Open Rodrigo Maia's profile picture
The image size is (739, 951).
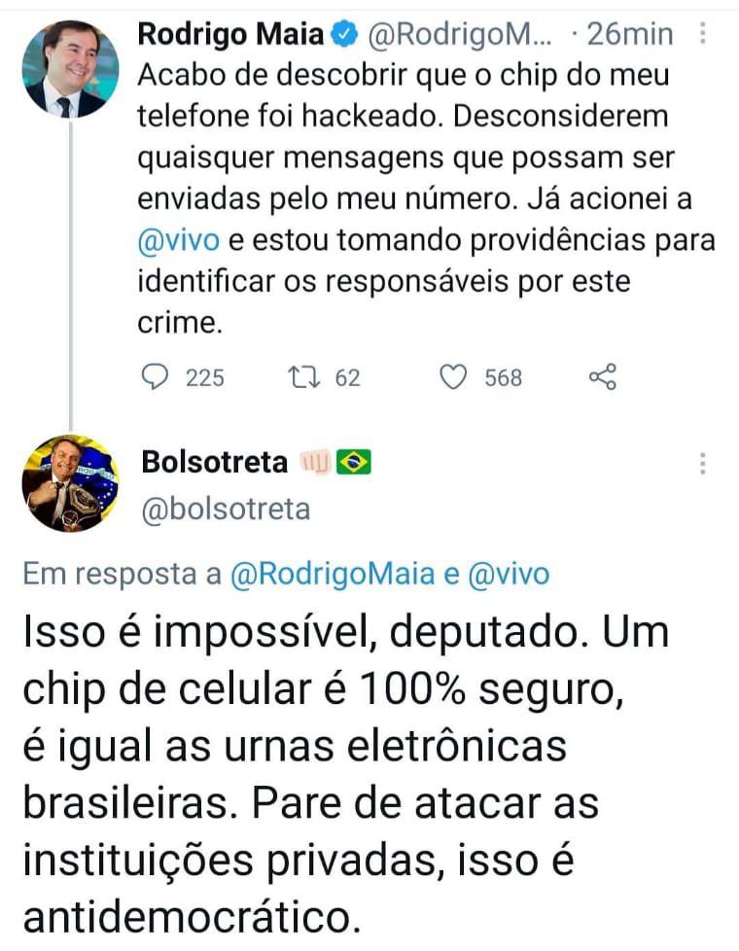point(70,68)
